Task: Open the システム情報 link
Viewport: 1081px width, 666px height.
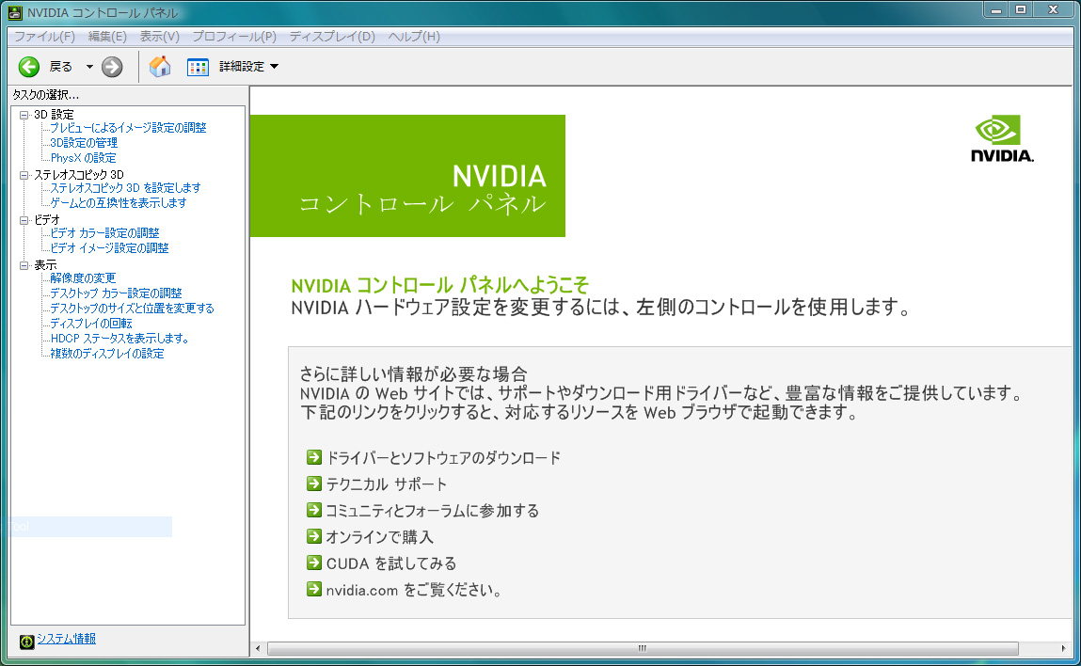Action: (x=66, y=639)
